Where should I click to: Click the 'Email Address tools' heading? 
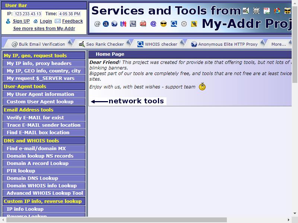tap(44, 110)
